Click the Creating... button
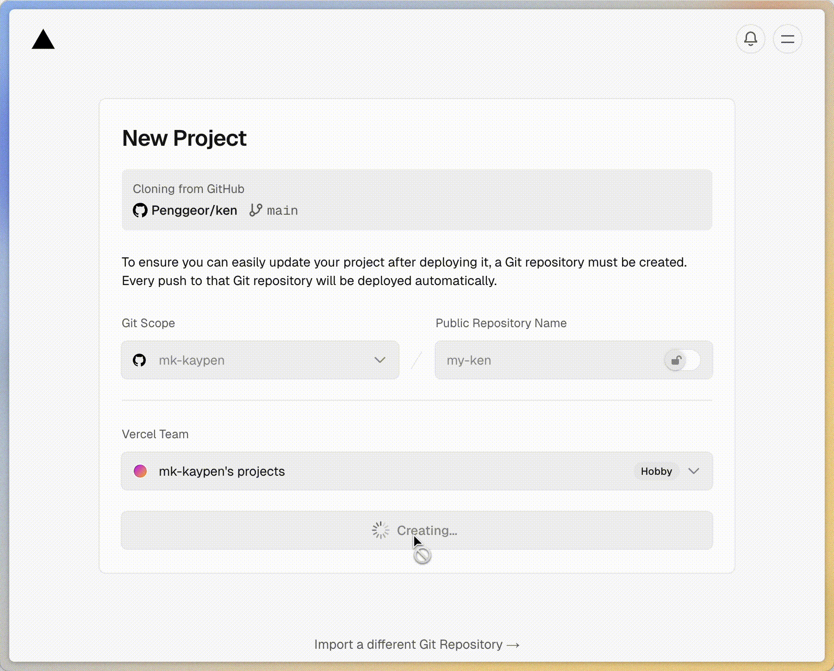 [x=417, y=530]
